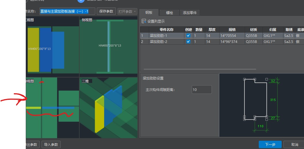The width and height of the screenshot is (304, 149).
Task: Click the 零件名称 column header
Action: (167, 30)
